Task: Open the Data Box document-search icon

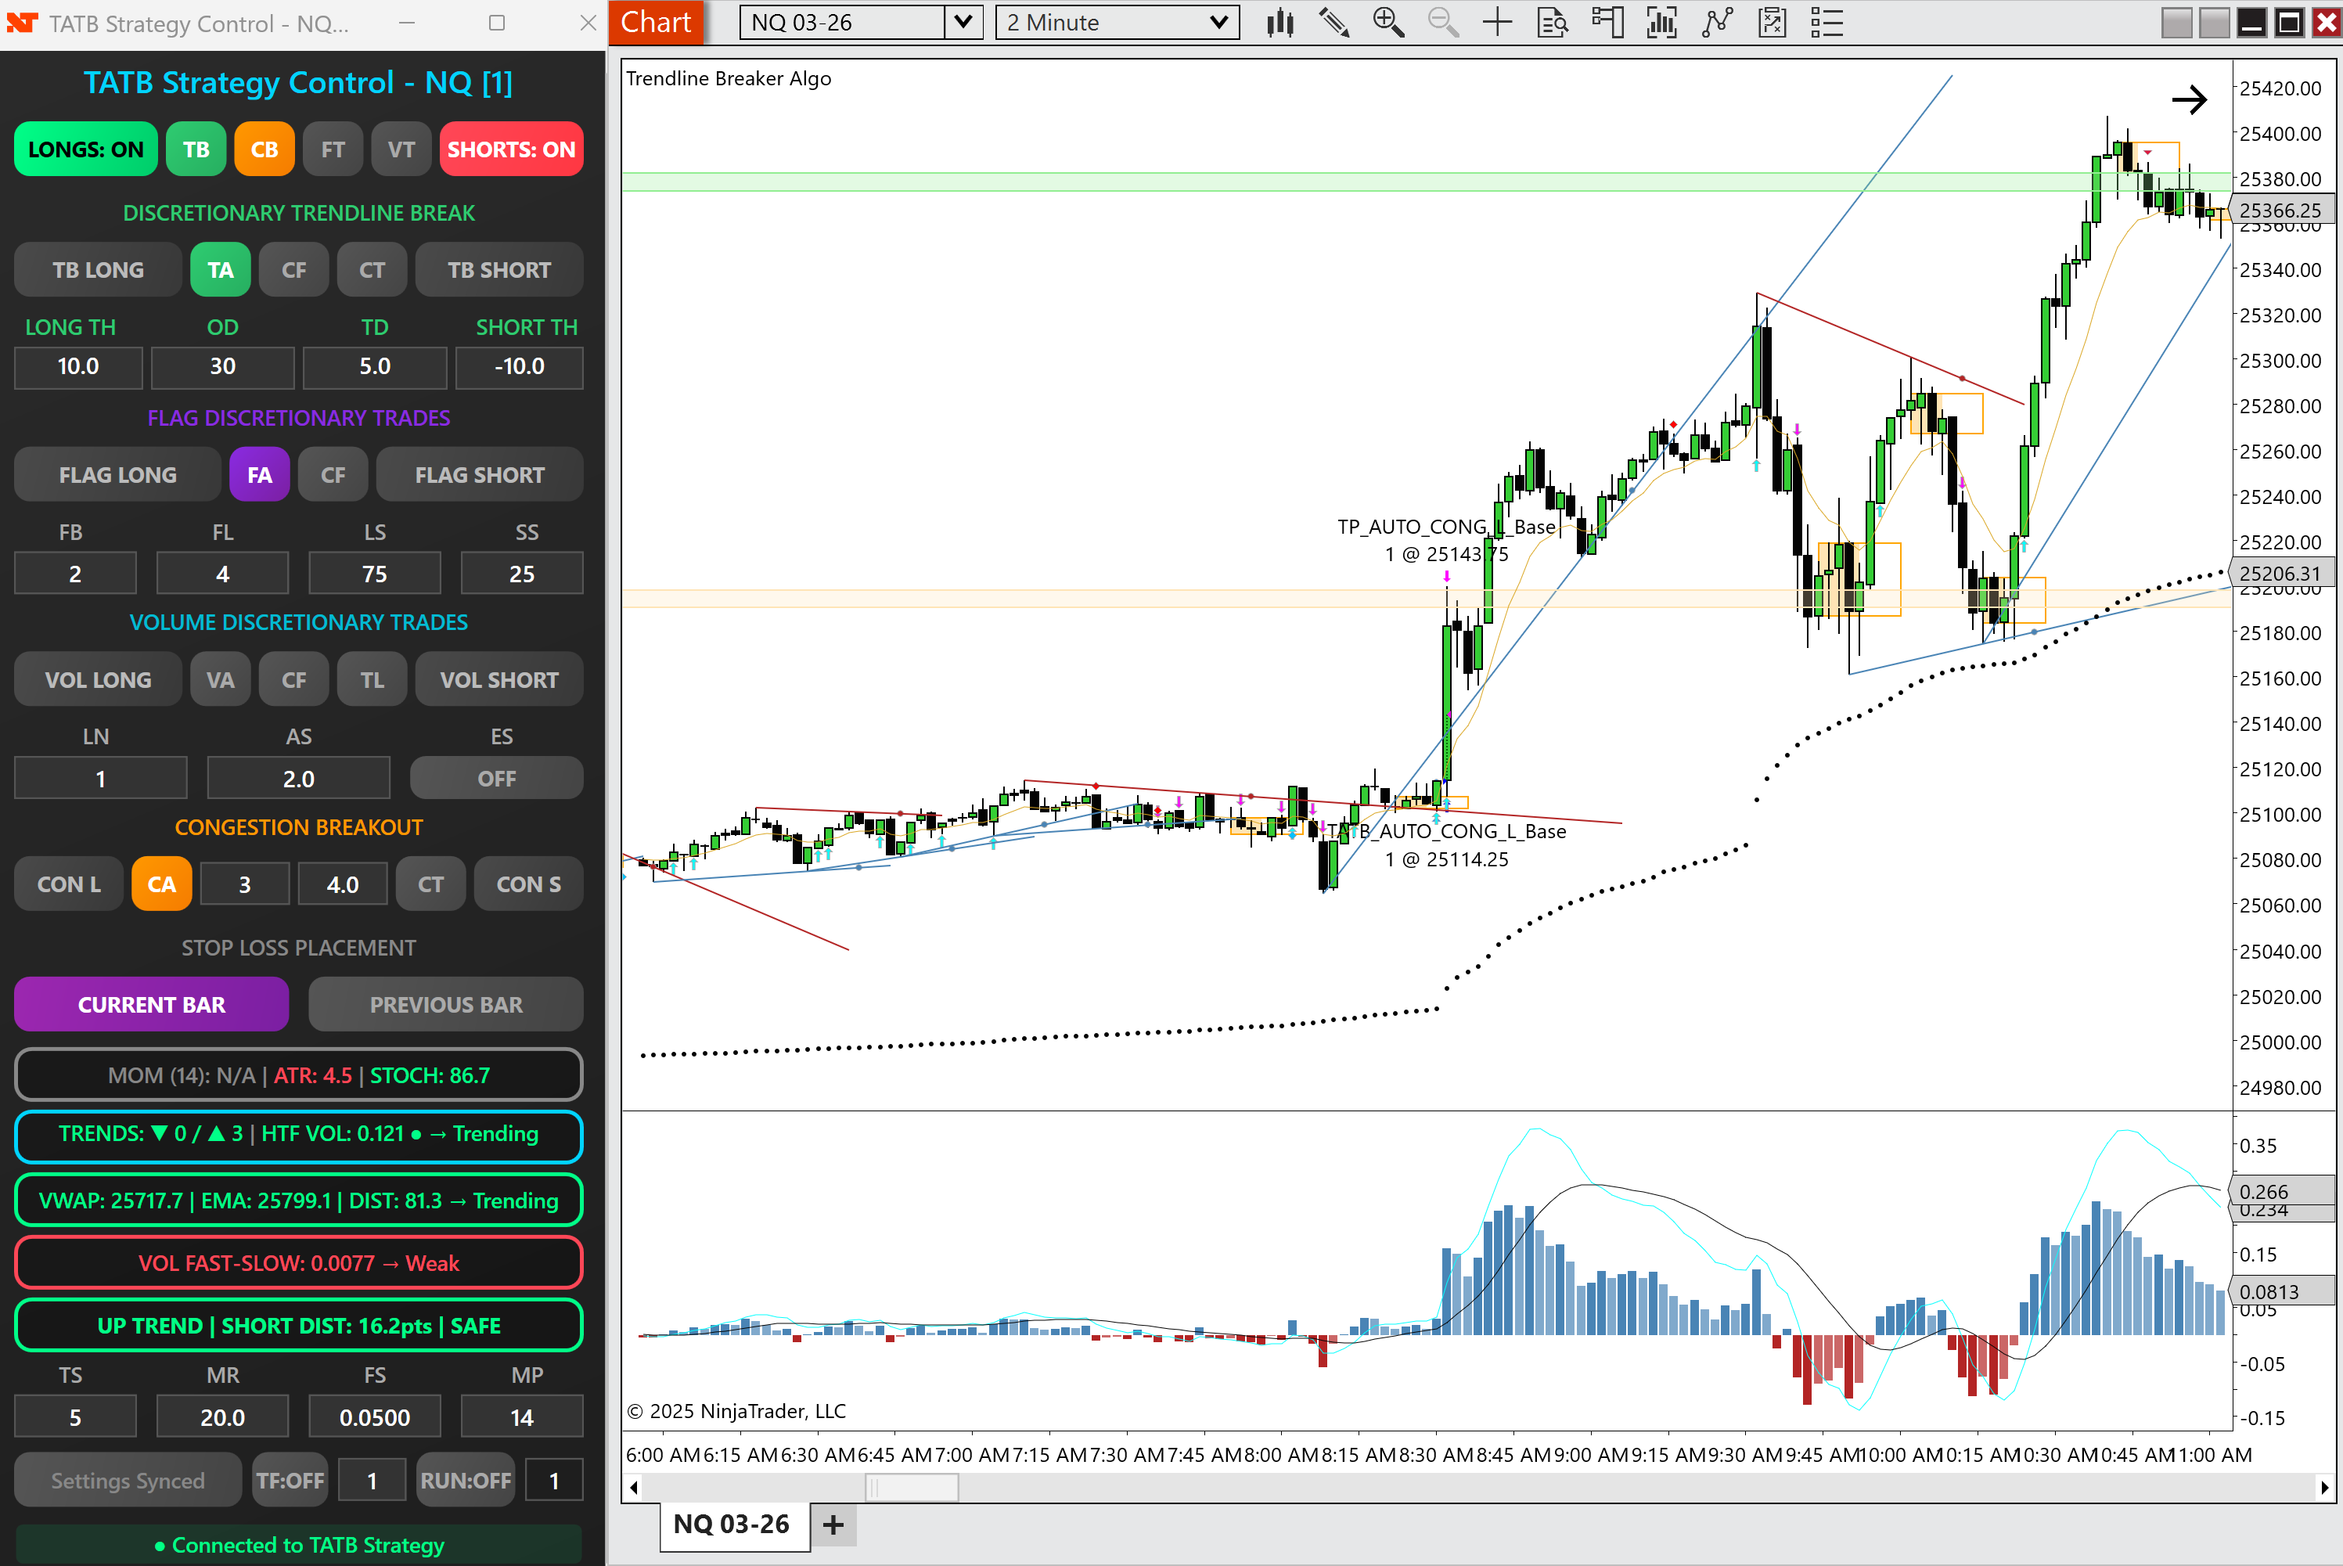Action: pos(1552,22)
